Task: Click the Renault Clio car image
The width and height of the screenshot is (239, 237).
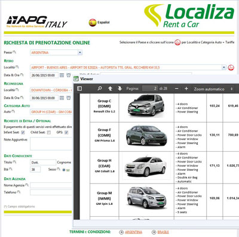Action: (146, 105)
